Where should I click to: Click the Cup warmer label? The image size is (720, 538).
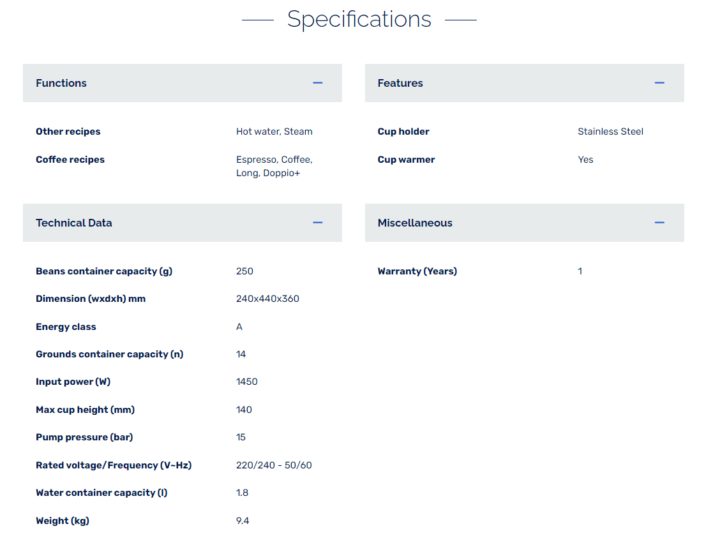(406, 160)
